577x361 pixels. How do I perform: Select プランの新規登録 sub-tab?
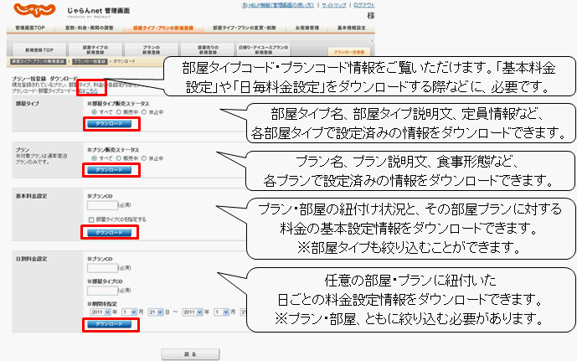(152, 49)
